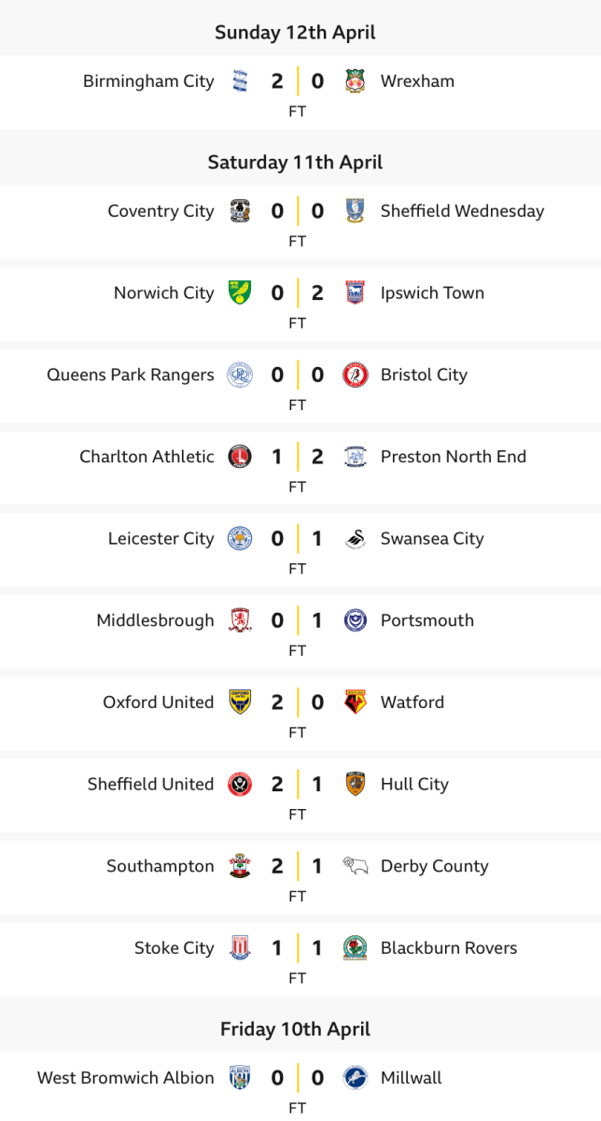Click the Wrexham club crest
Screen dimensions: 601x1121
point(355,81)
